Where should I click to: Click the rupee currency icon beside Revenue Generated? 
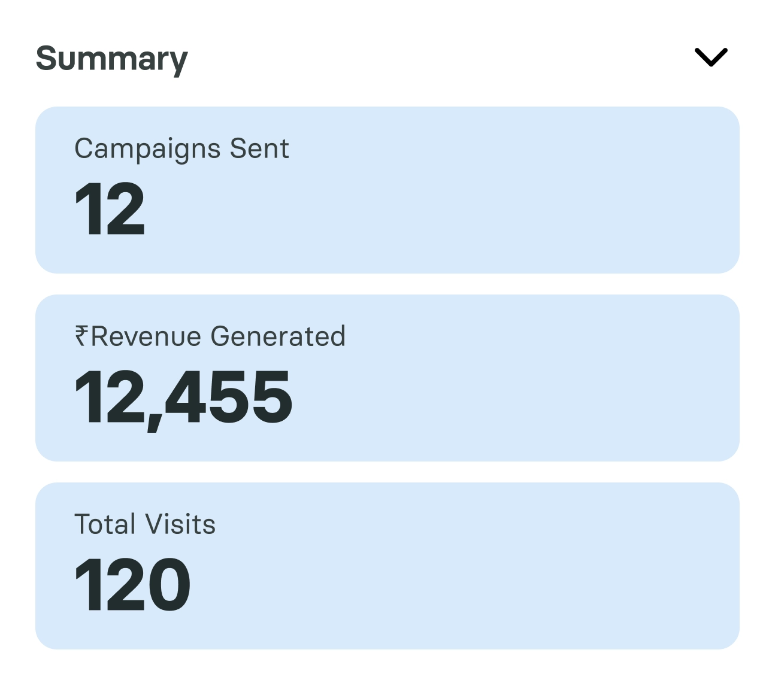point(83,336)
